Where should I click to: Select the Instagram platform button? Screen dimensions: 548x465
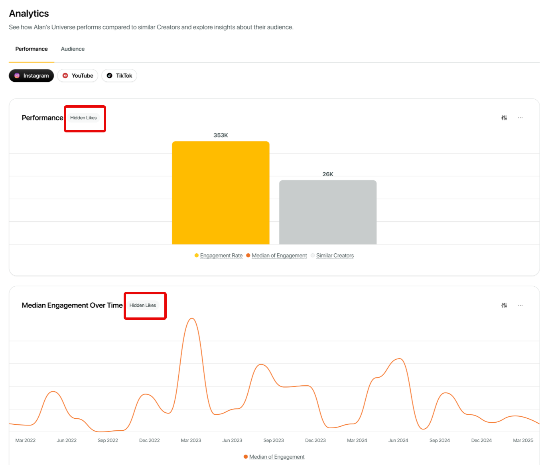click(32, 76)
